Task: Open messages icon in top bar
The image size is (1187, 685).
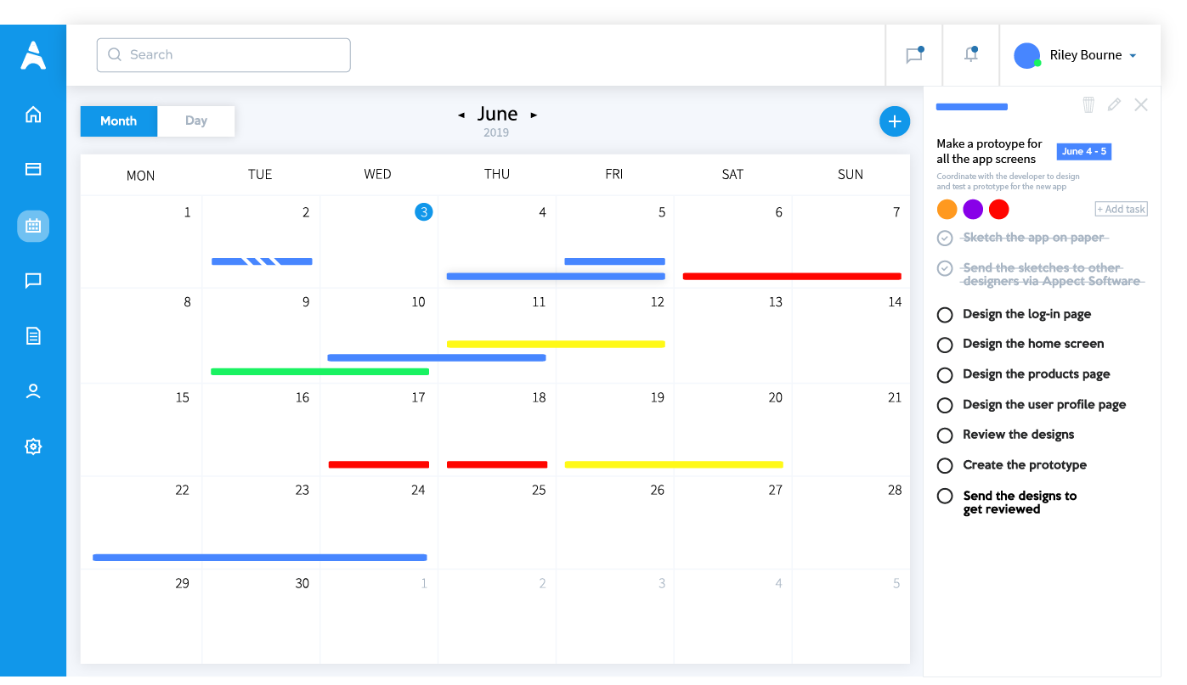Action: click(x=914, y=55)
